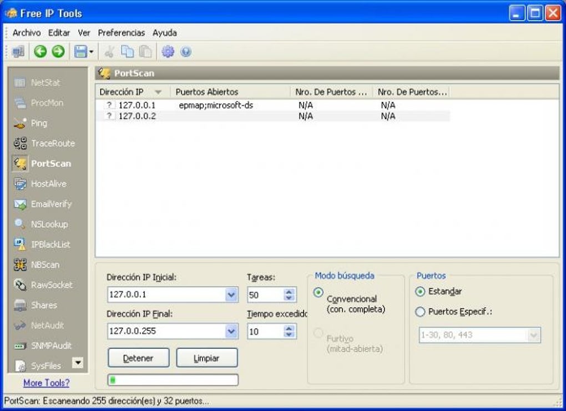Click the save floppy disk icon

pos(80,52)
